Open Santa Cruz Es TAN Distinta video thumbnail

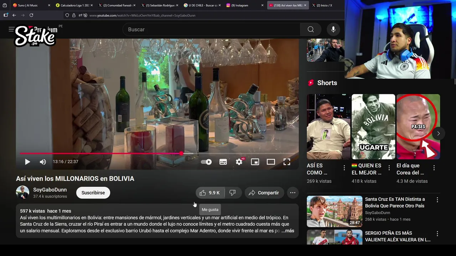point(335,212)
